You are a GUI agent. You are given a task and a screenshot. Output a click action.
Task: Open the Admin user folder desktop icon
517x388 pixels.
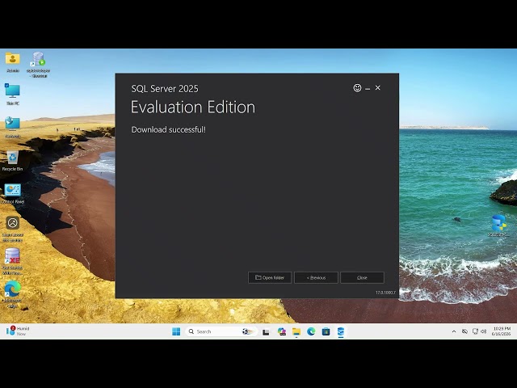[13, 62]
